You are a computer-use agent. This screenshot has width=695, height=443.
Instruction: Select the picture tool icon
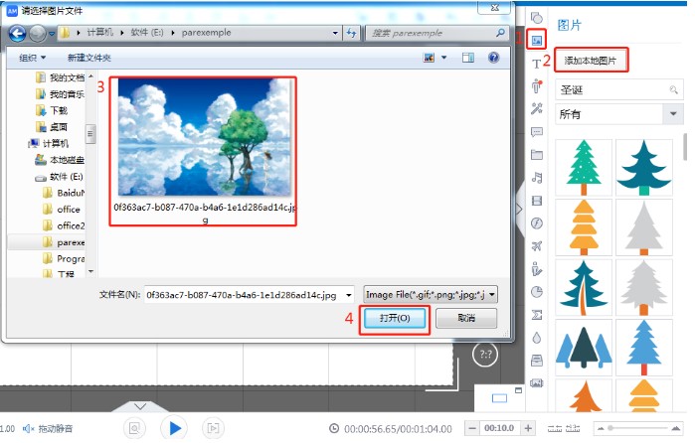tap(537, 41)
